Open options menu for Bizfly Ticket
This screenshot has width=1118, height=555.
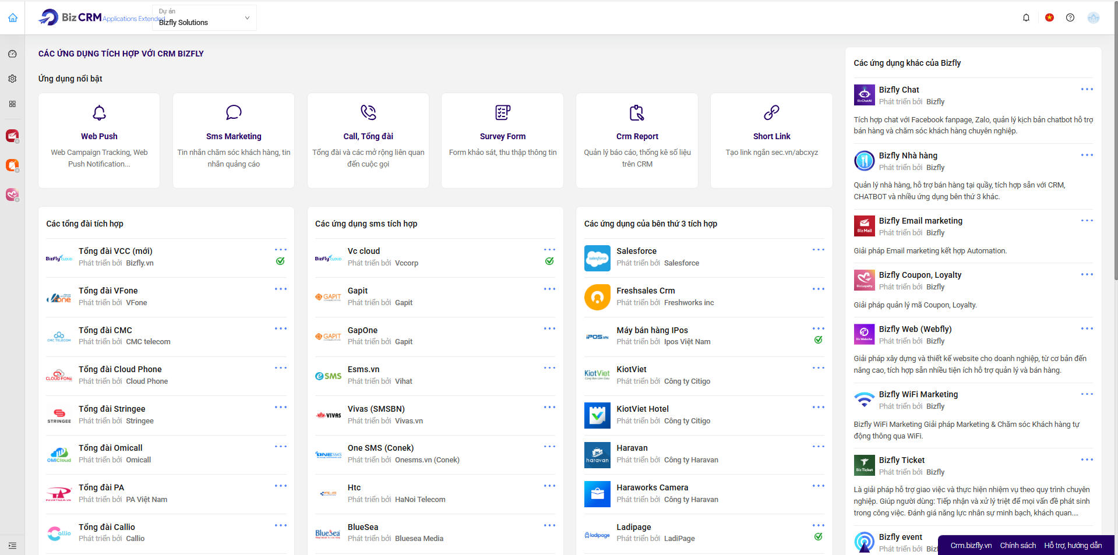pyautogui.click(x=1087, y=459)
